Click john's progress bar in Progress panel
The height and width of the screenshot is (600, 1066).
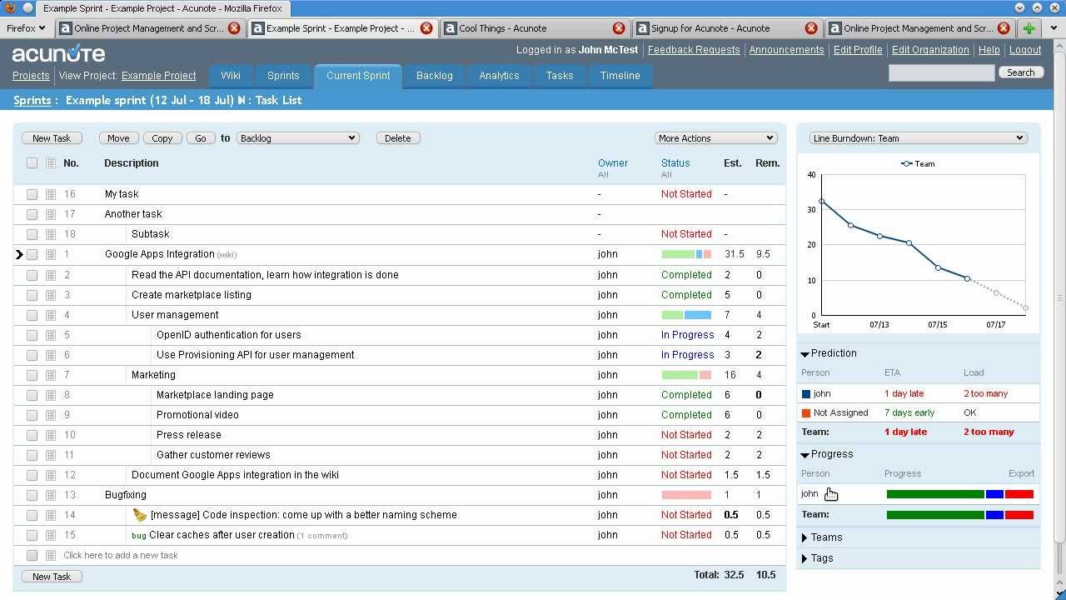click(959, 494)
